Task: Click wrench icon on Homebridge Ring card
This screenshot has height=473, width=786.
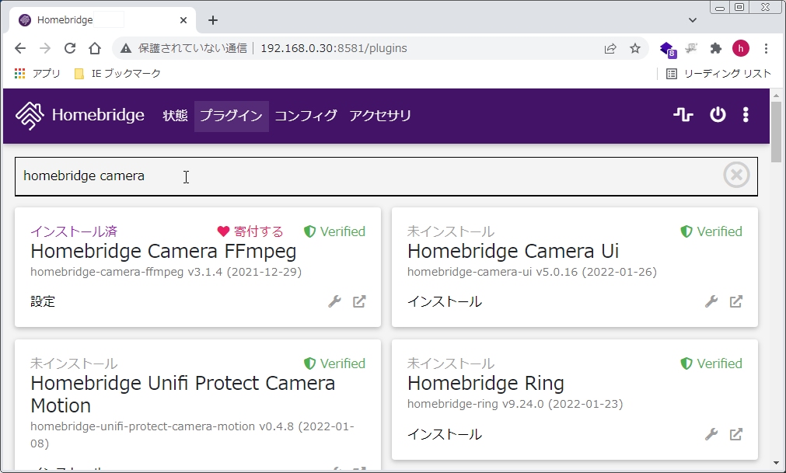Action: [711, 434]
